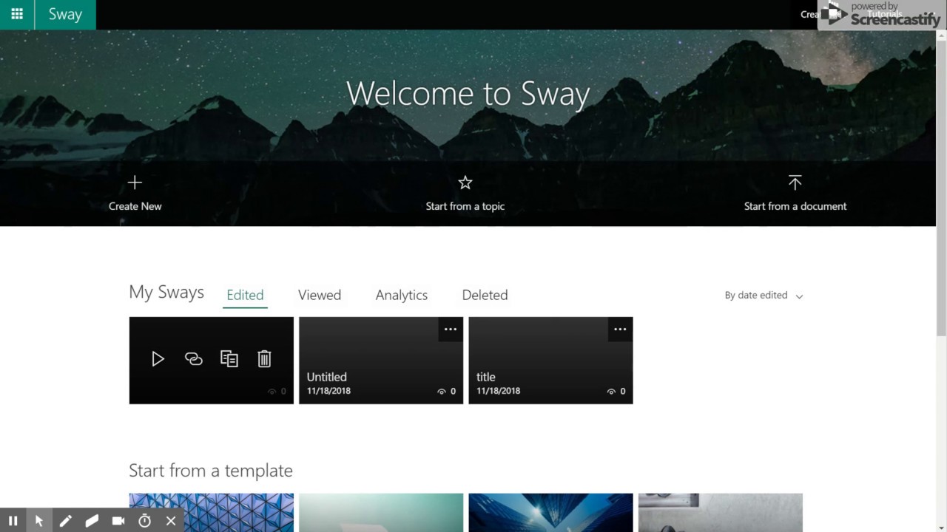This screenshot has width=947, height=532.
Task: Switch to the Viewed tab
Action: pos(320,295)
